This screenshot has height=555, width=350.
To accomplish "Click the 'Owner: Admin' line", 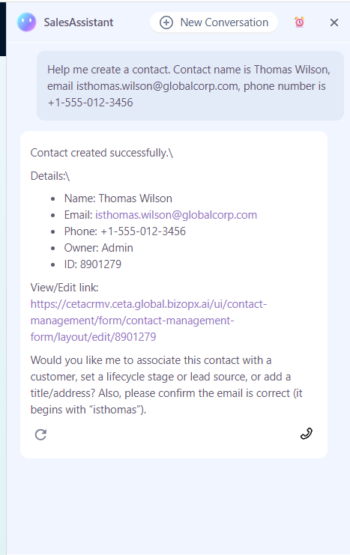I will (98, 248).
